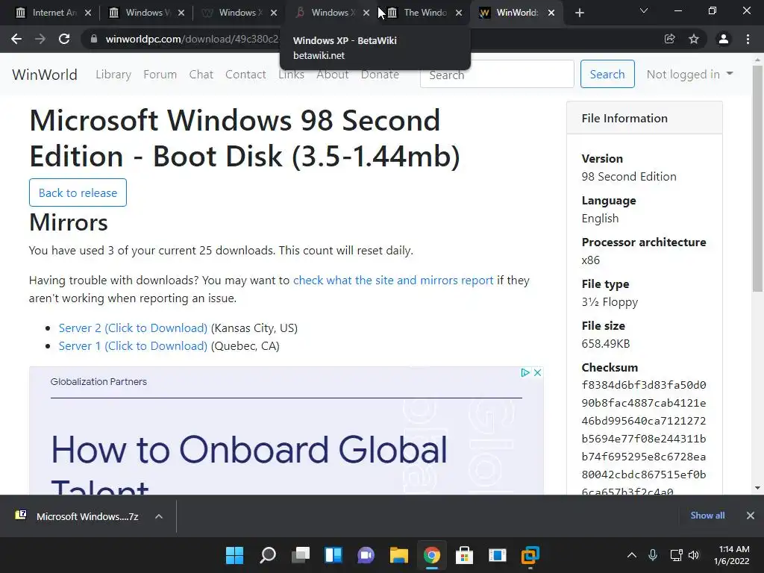
Task: Click the lock icon in address bar
Action: pyautogui.click(x=94, y=39)
